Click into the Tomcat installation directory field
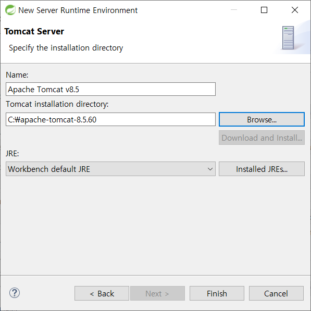The width and height of the screenshot is (311, 311). point(110,119)
